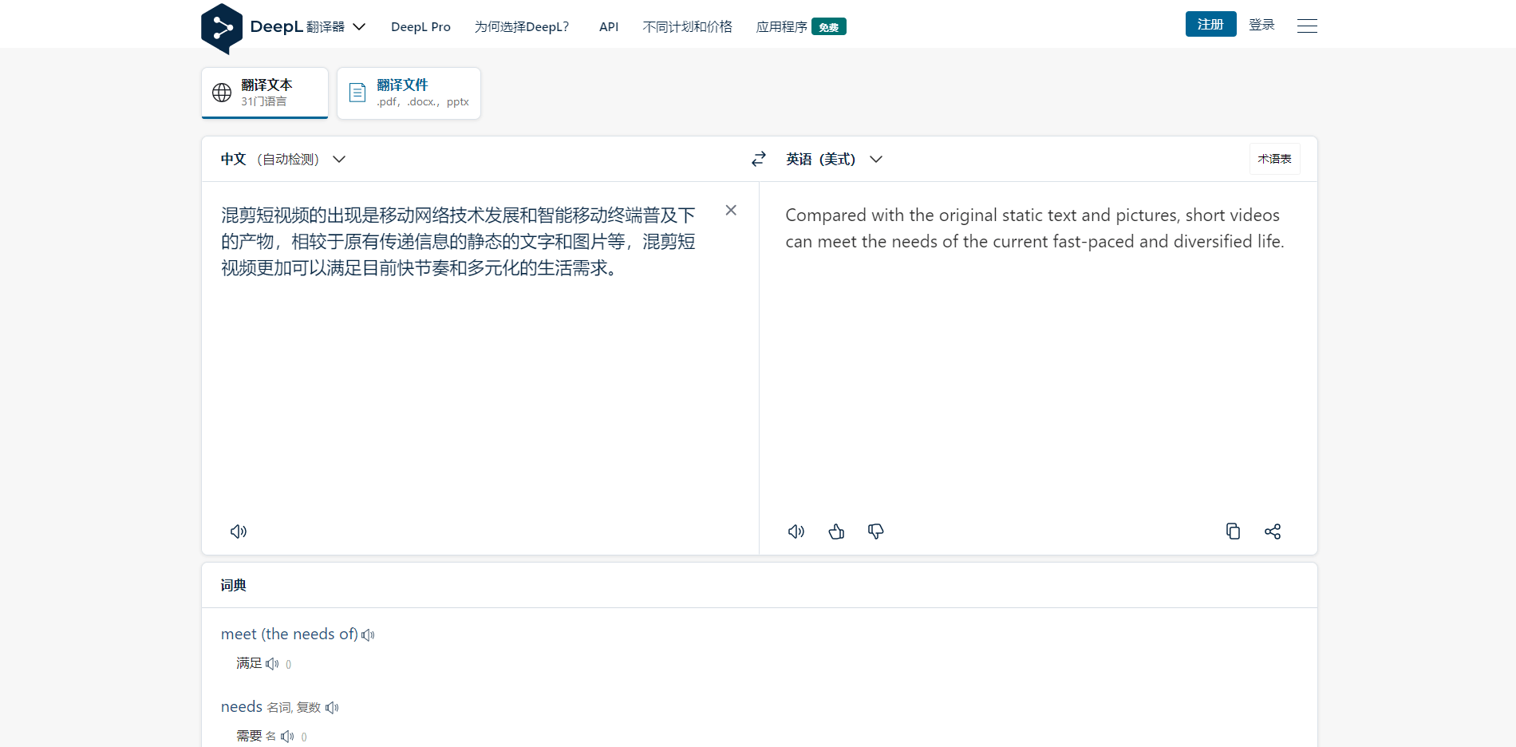Screen dimensions: 1516x747
Task: Play pronunciation of 'needs' dictionary entry
Action: (332, 708)
